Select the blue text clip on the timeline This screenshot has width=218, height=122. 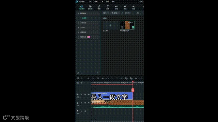(x=112, y=96)
